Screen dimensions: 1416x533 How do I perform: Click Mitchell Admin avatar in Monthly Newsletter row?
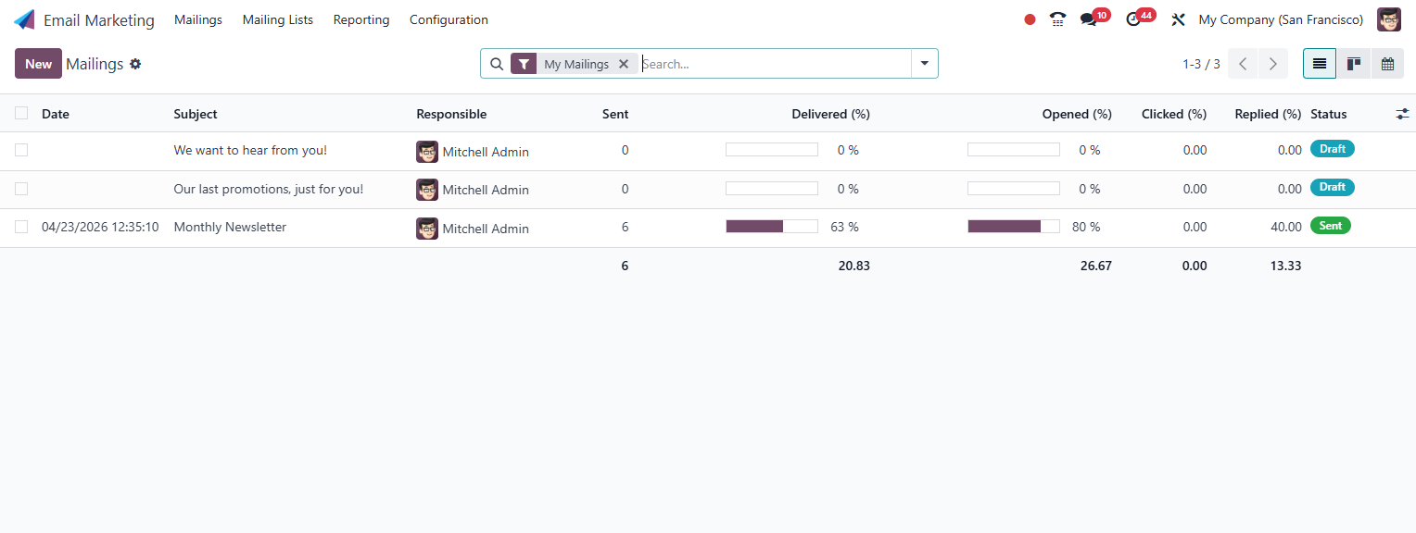[x=427, y=229]
